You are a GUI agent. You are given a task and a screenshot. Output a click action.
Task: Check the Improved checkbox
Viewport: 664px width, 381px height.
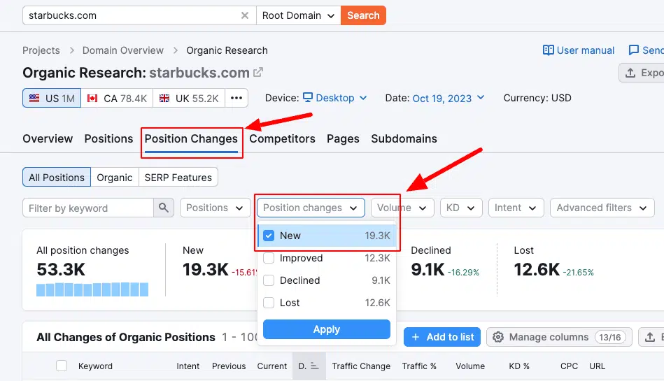click(269, 258)
